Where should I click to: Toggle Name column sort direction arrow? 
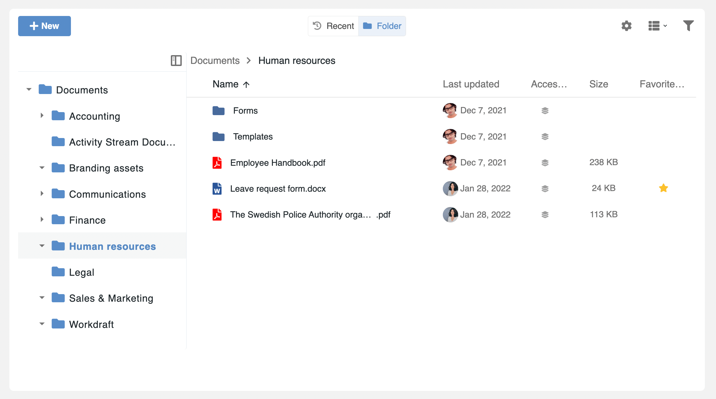pos(246,84)
